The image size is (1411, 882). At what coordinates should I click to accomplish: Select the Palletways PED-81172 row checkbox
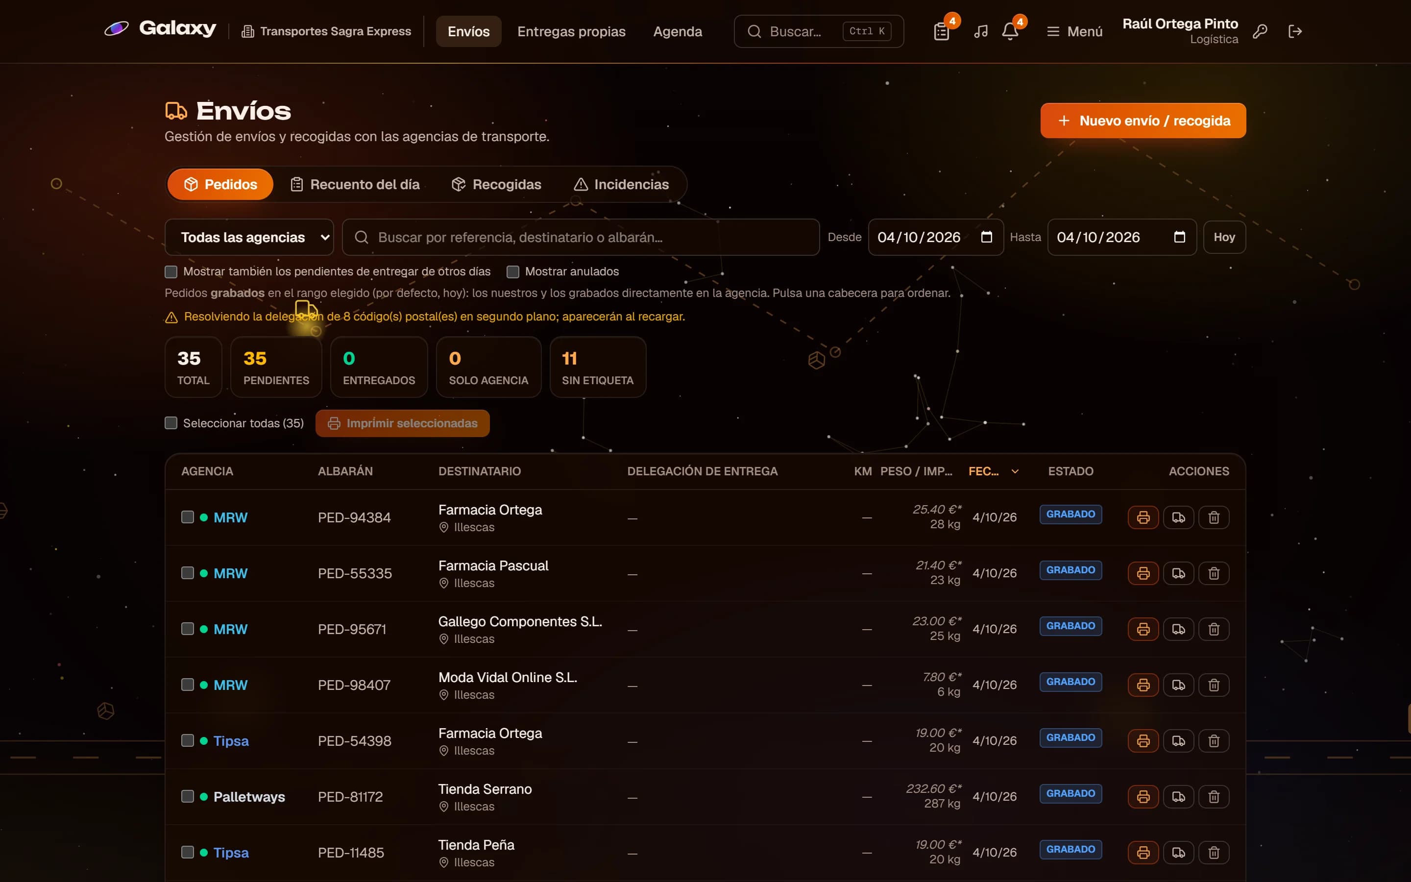(187, 797)
